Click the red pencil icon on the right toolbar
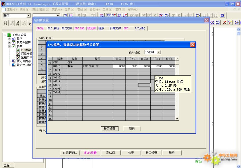This screenshot has width=241, height=168. click(224, 23)
